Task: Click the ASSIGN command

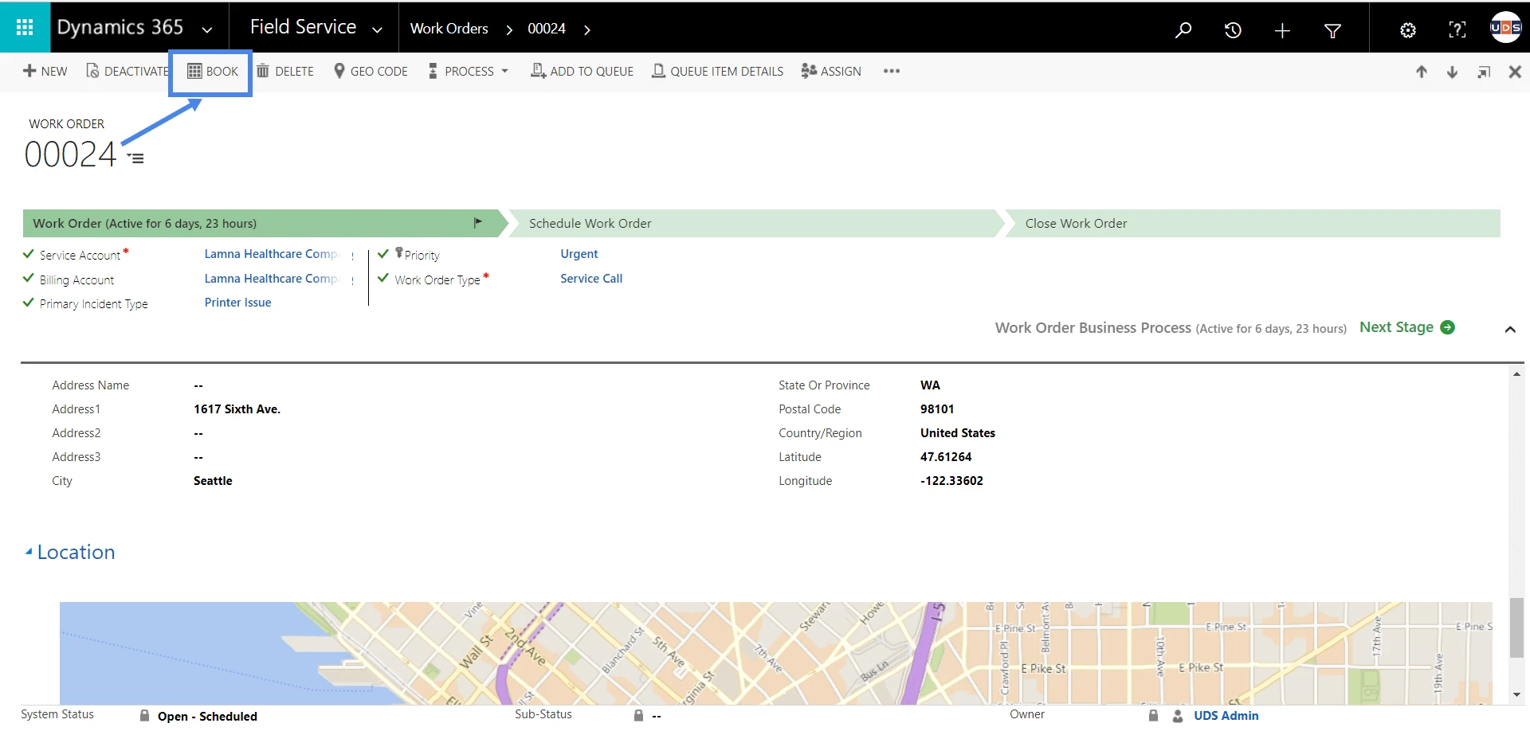Action: (x=831, y=71)
